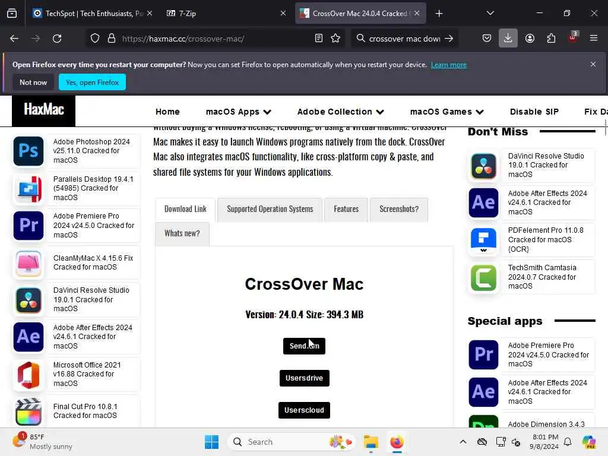Viewport: 608px width, 456px height.
Task: Switch to Supported Operation Systems tab
Action: (270, 210)
